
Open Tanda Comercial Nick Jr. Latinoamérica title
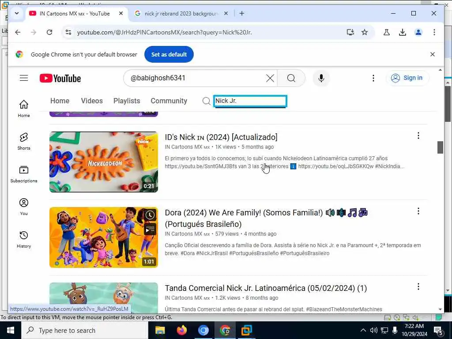point(266,288)
